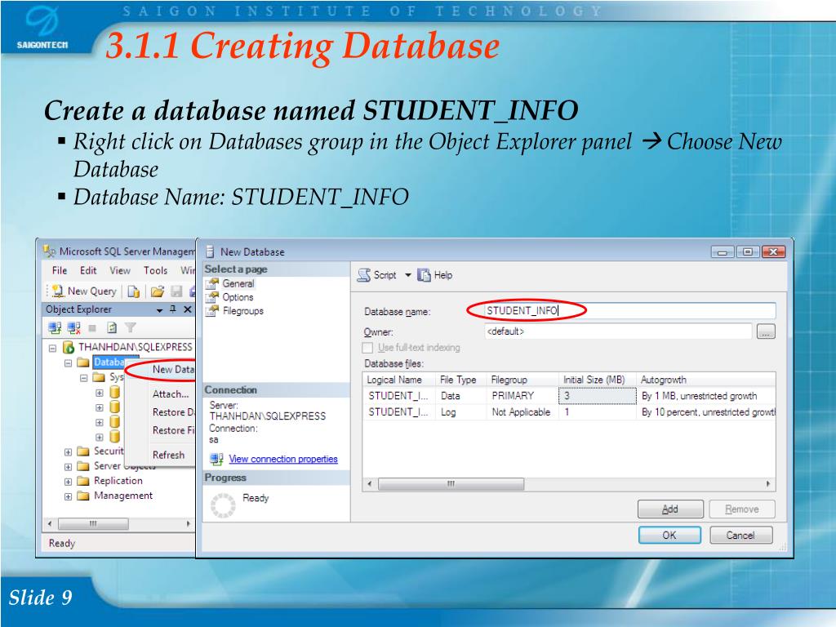The image size is (836, 627).
Task: Open the File menu
Action: [x=60, y=270]
